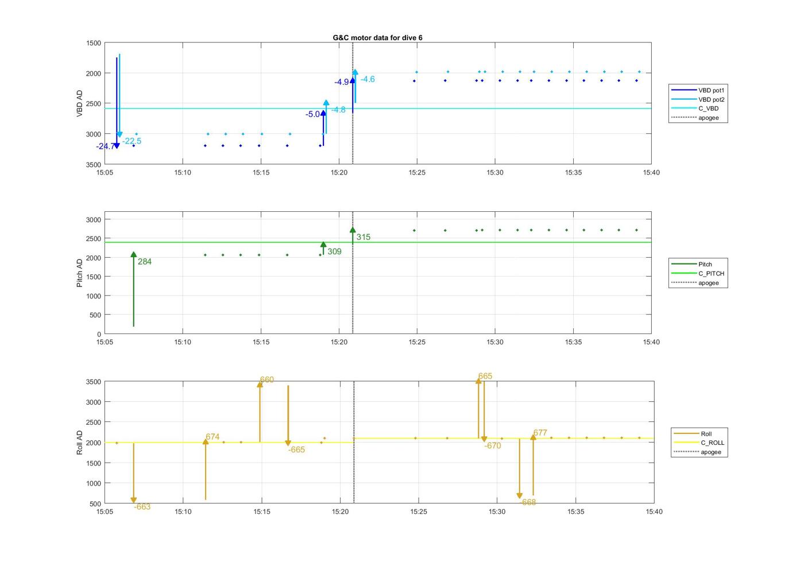Viewport: 804px width, 566px height.
Task: Click the 309 pitch move label
Action: 334,251
